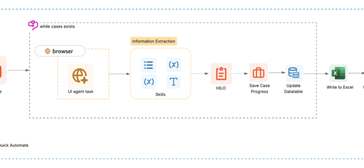This screenshot has width=364, height=168.
Task: Select the Save Case Progress briefcase icon
Action: [259, 73]
